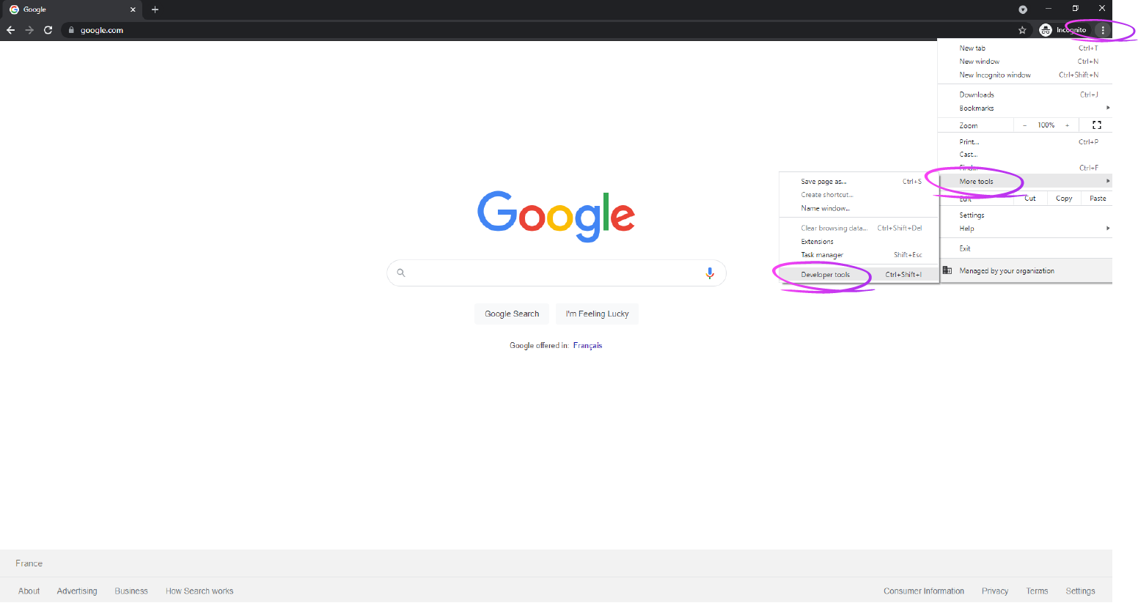Expand the Help submenu
Screen dimensions: 1138x603
(1025, 229)
